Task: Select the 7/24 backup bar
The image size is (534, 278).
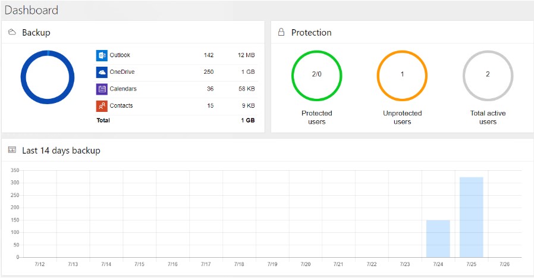Action: pos(438,239)
